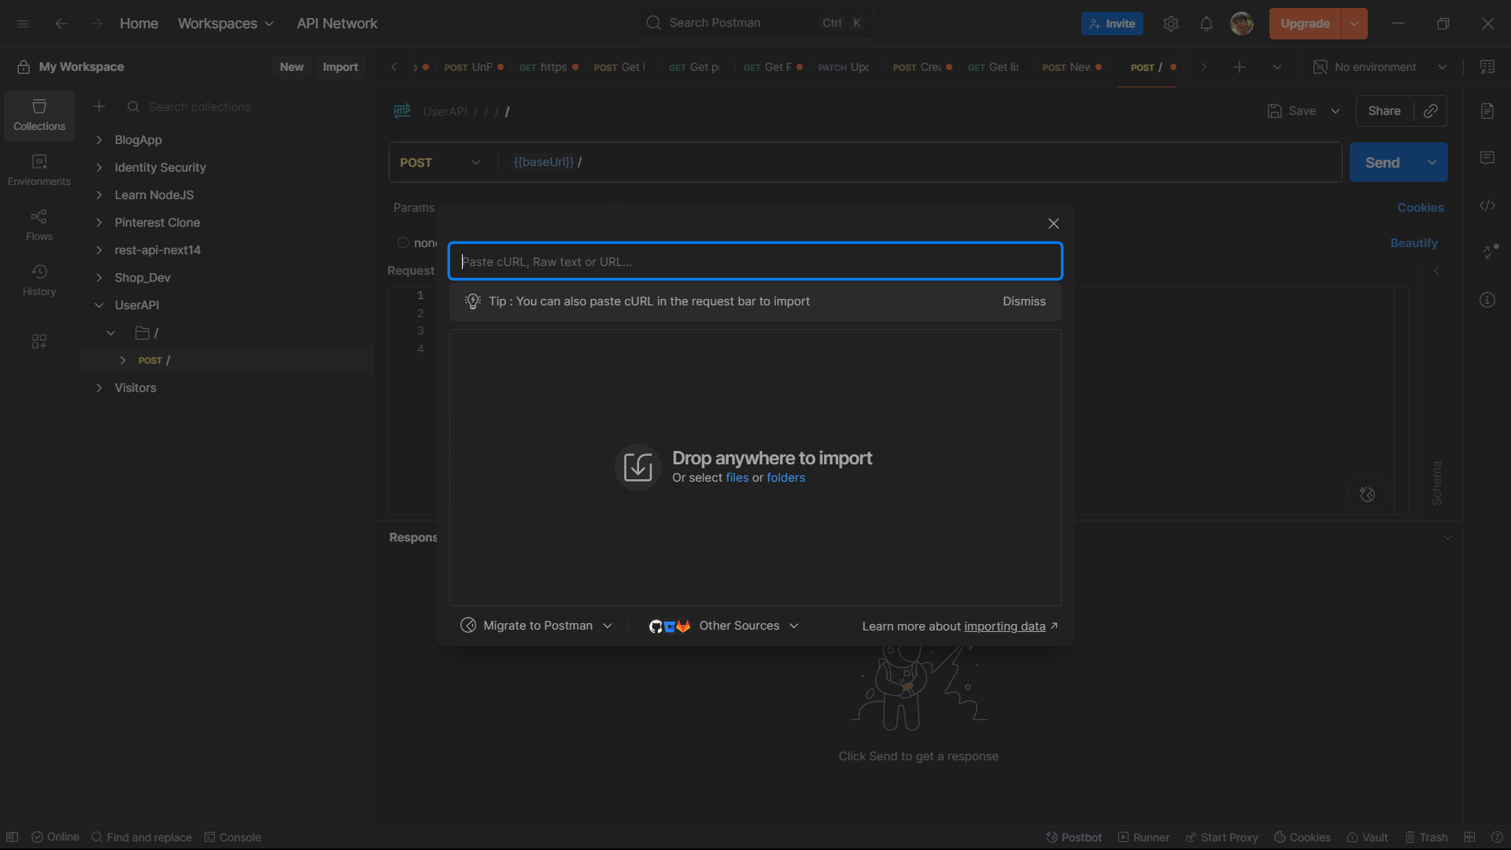Expand the Identity Security collection
Viewport: 1511px width, 850px height.
(x=99, y=168)
